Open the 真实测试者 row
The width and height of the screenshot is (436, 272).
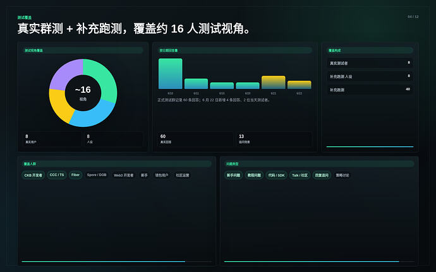(370, 63)
